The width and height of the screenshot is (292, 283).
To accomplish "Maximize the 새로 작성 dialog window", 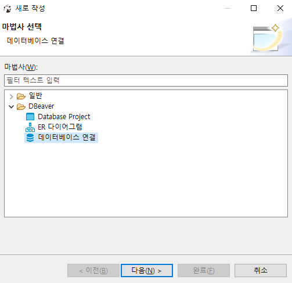I will [x=254, y=8].
